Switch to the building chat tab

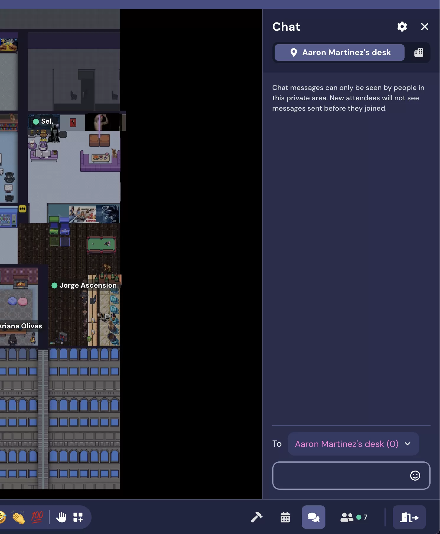(x=418, y=53)
